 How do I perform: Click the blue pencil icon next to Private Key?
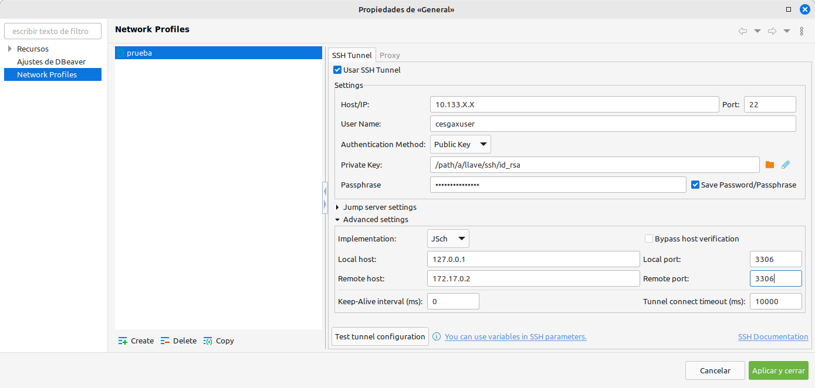tap(786, 165)
